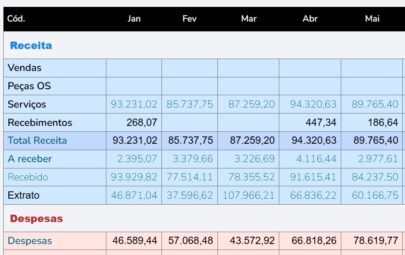Image resolution: width=405 pixels, height=255 pixels.
Task: Select the Despesas cell 78.619,77 in Mai
Action: click(376, 241)
